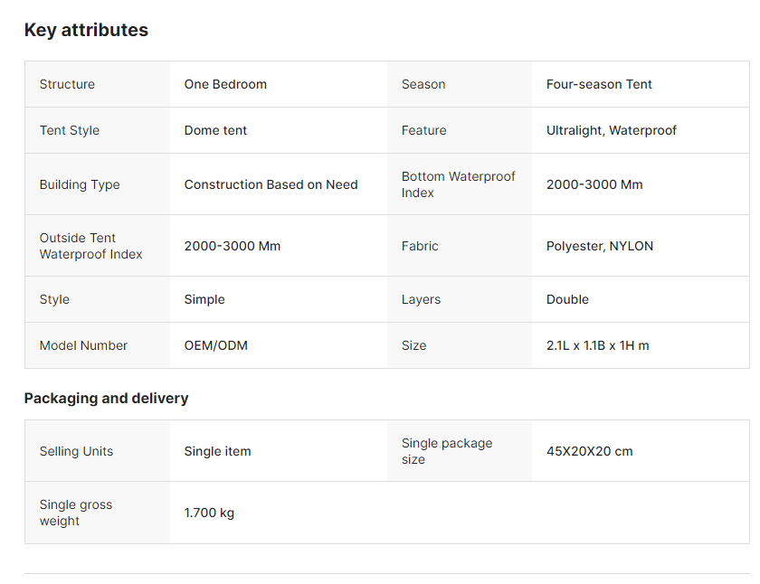The width and height of the screenshot is (760, 584).
Task: Select the Selling Units label
Action: click(x=76, y=451)
